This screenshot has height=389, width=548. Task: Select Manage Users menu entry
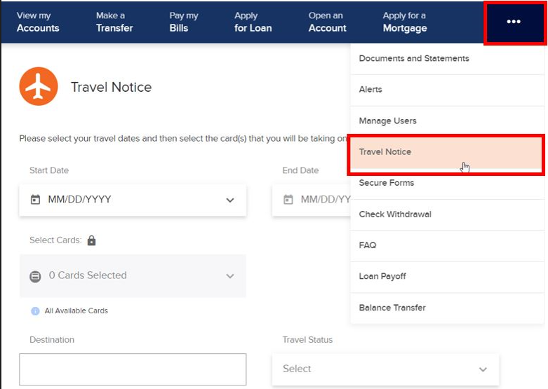click(x=387, y=121)
